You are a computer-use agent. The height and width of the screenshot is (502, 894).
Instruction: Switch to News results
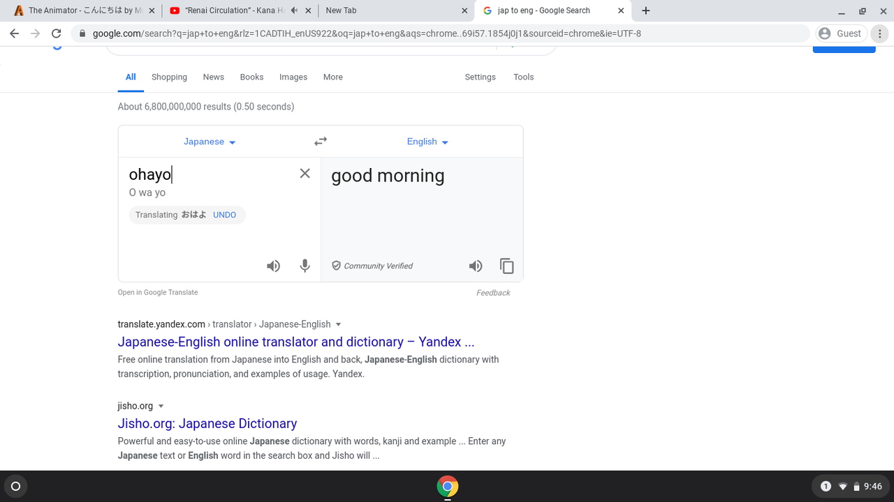[214, 77]
